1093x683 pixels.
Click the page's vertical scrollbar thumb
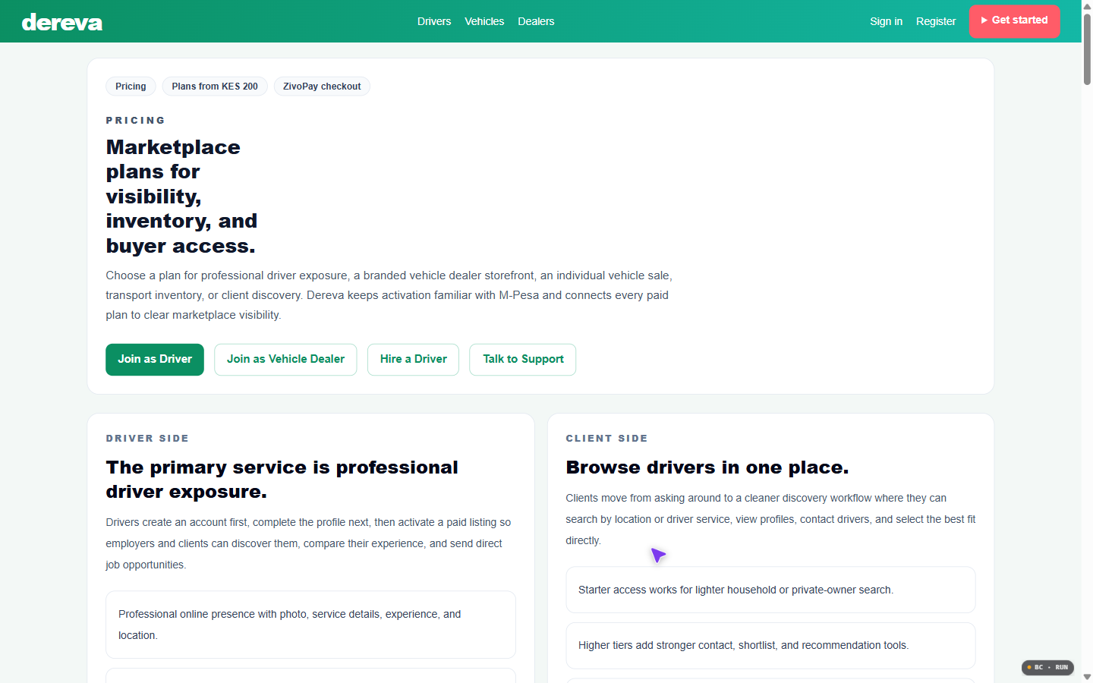point(1087,49)
